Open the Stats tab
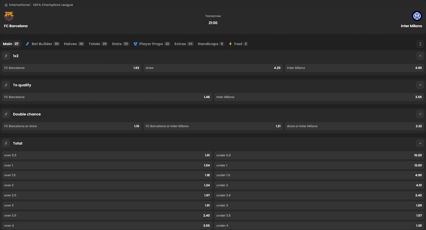 [120, 44]
